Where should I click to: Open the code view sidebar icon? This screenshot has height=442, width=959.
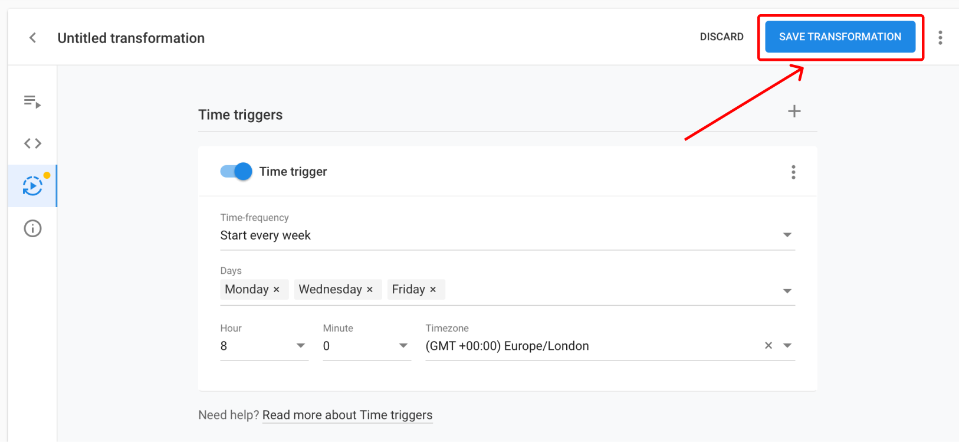(32, 143)
